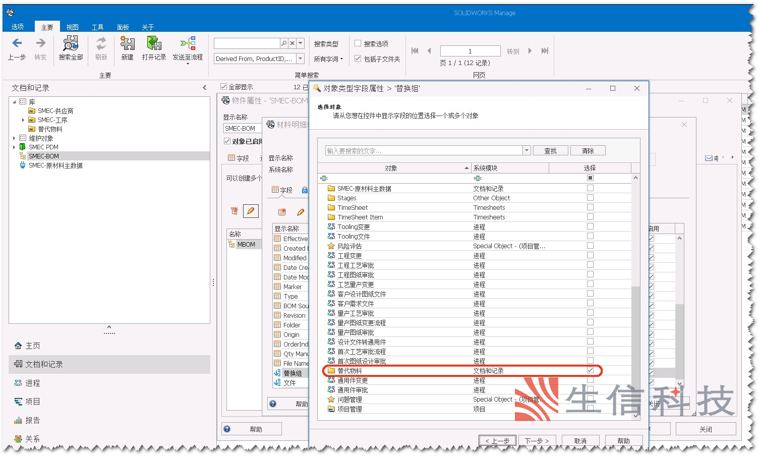Screen dimensions: 759x456
Task: Switch to the 选项 ribbon tab
Action: 18,27
